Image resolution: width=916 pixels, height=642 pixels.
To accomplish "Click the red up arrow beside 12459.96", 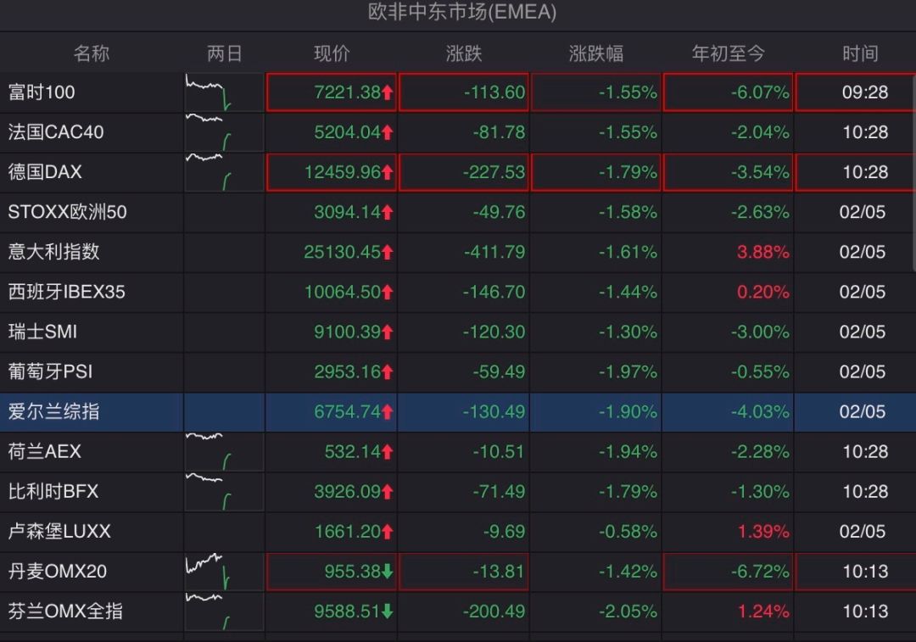I will pos(388,172).
